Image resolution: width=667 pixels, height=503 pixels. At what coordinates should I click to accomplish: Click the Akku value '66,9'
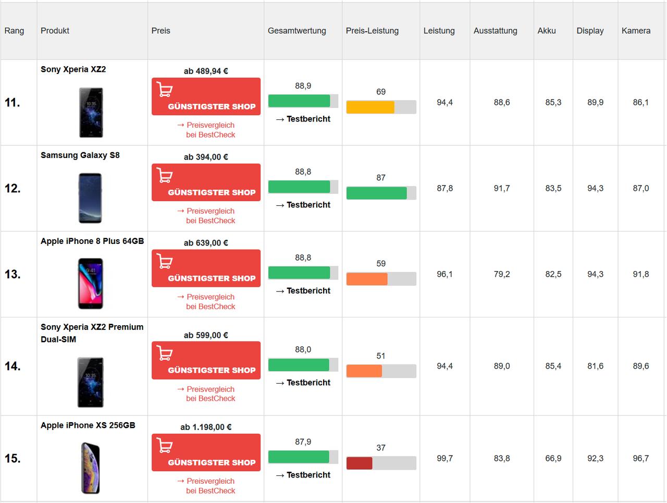[553, 459]
